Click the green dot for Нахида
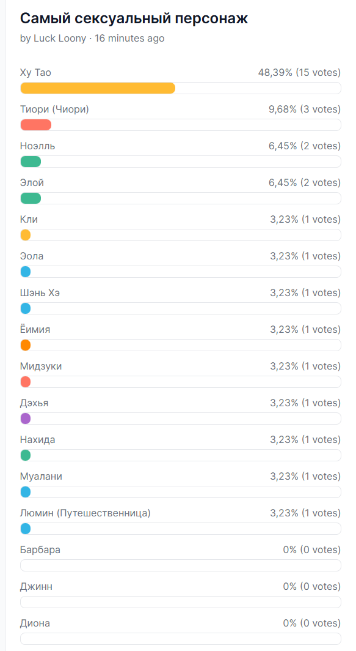Viewport: 356px width, 651px height. pyautogui.click(x=25, y=455)
